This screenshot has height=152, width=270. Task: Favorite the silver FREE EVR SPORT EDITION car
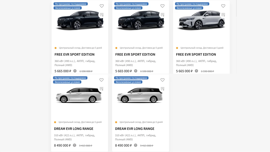pyautogui.click(x=223, y=6)
